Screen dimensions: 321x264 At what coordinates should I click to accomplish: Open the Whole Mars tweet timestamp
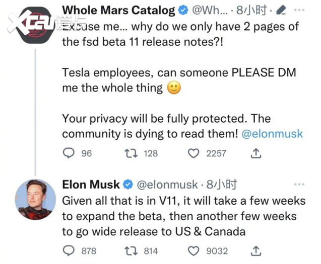tap(251, 10)
